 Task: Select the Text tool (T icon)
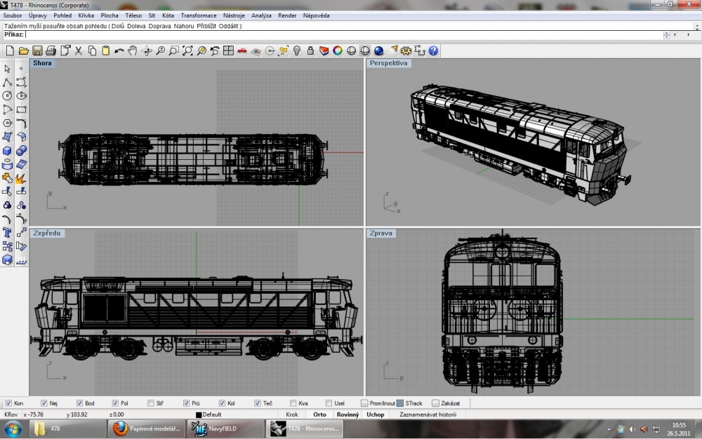click(x=7, y=232)
